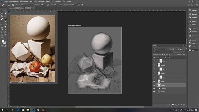Toggle visibility of Слой 11
The width and height of the screenshot is (199, 112).
[x=154, y=69]
